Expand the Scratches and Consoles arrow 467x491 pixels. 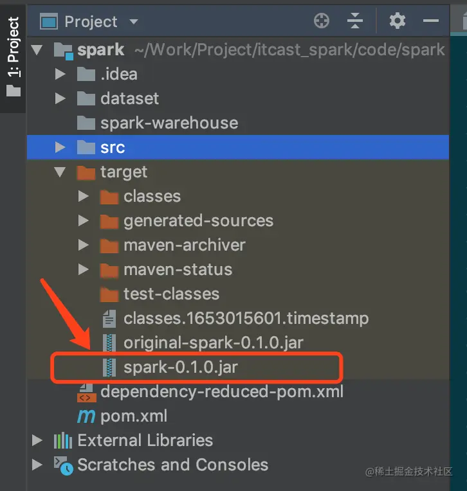pos(37,465)
